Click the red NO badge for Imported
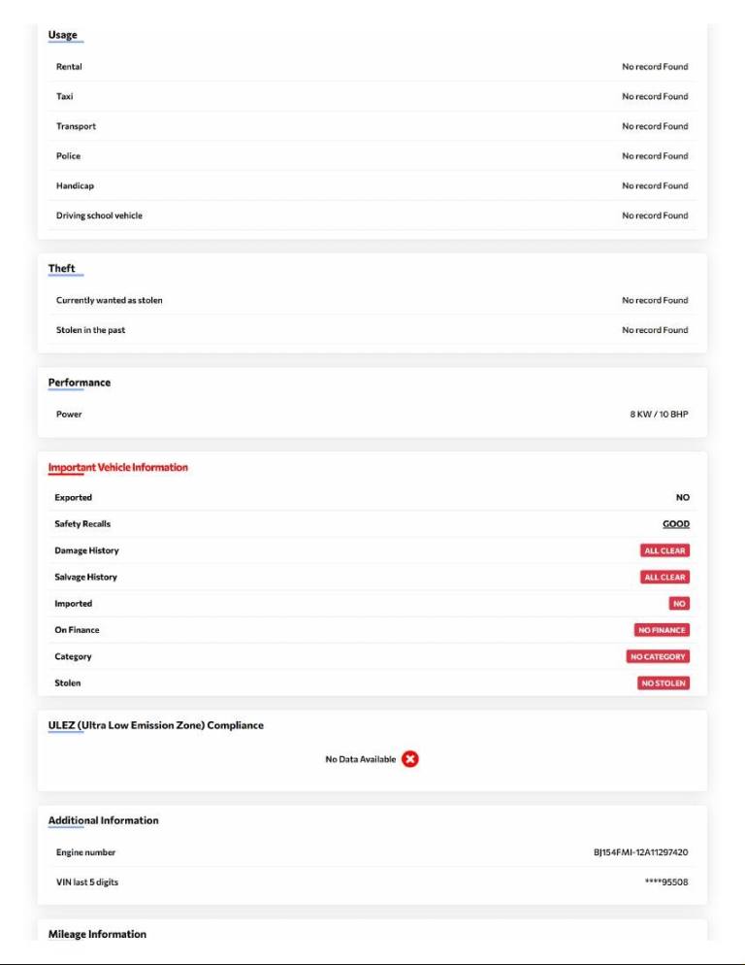 coord(679,604)
